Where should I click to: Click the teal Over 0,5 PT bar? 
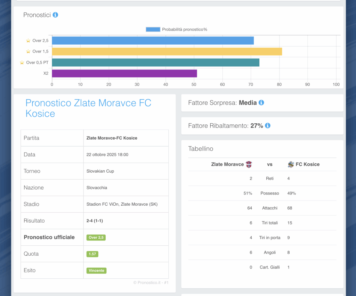(155, 63)
